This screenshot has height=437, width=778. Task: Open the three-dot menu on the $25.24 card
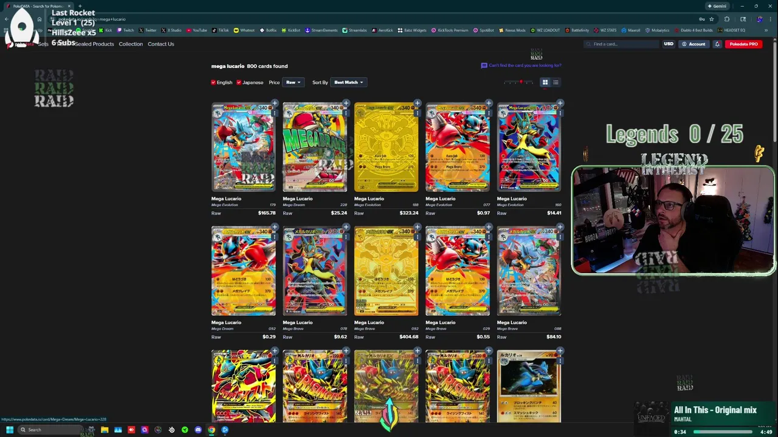[346, 112]
